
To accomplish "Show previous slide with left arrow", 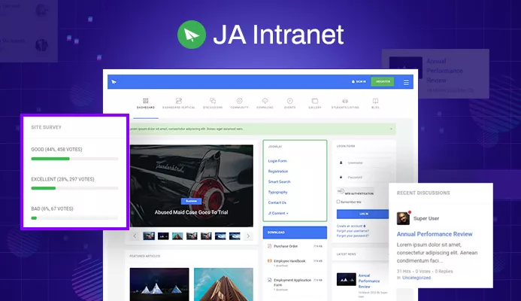I will pyautogui.click(x=135, y=236).
